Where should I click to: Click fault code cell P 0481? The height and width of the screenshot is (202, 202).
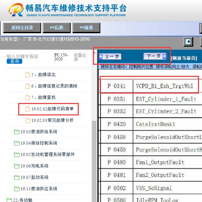(x=116, y=175)
